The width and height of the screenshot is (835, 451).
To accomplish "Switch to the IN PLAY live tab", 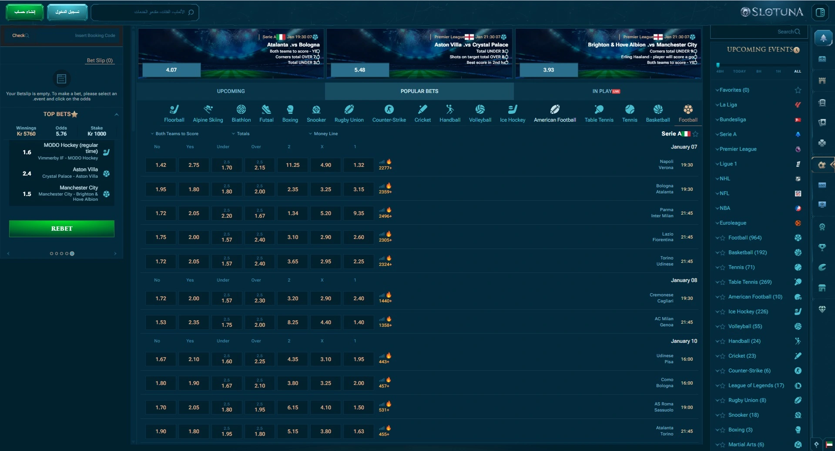I will coord(606,91).
